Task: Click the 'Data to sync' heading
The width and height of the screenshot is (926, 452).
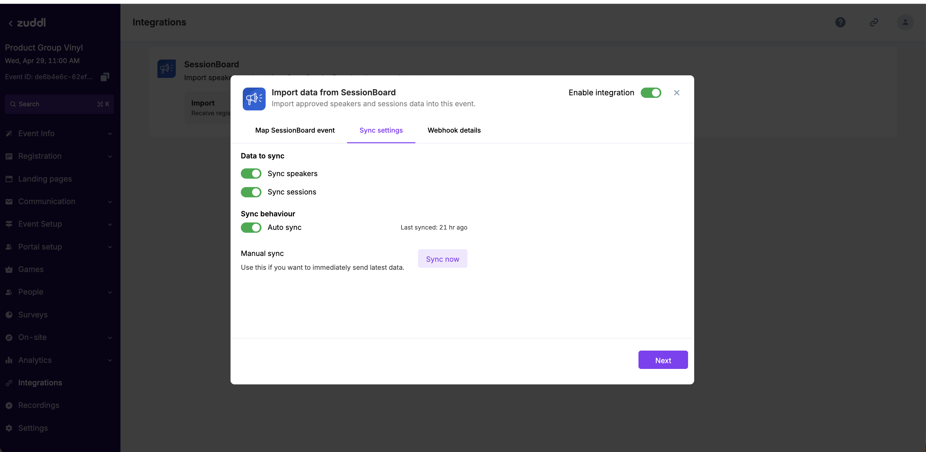Action: coord(262,156)
